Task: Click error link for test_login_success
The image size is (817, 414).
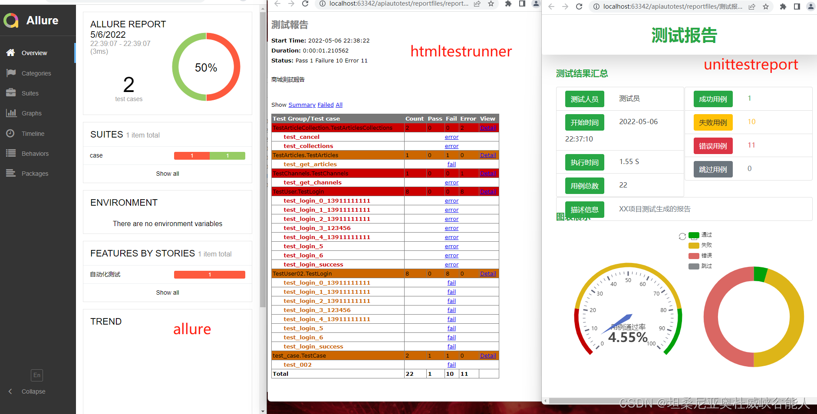Action: click(x=451, y=265)
